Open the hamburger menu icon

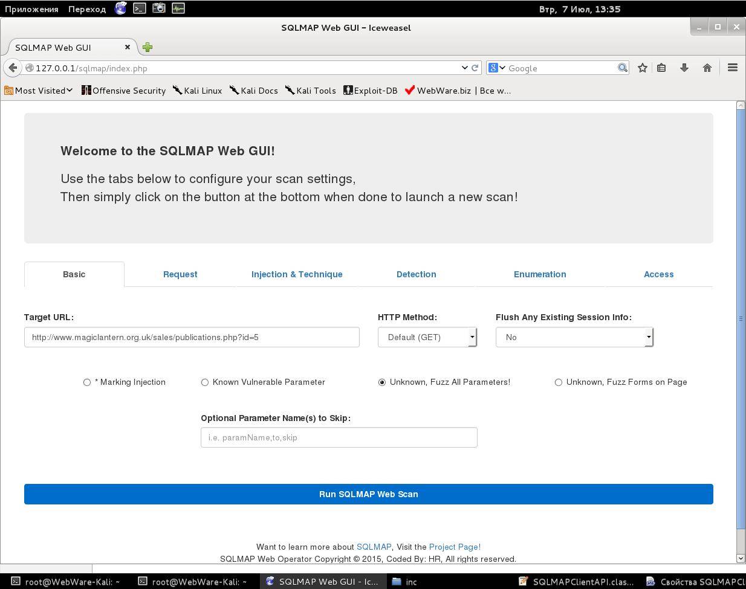(x=732, y=68)
